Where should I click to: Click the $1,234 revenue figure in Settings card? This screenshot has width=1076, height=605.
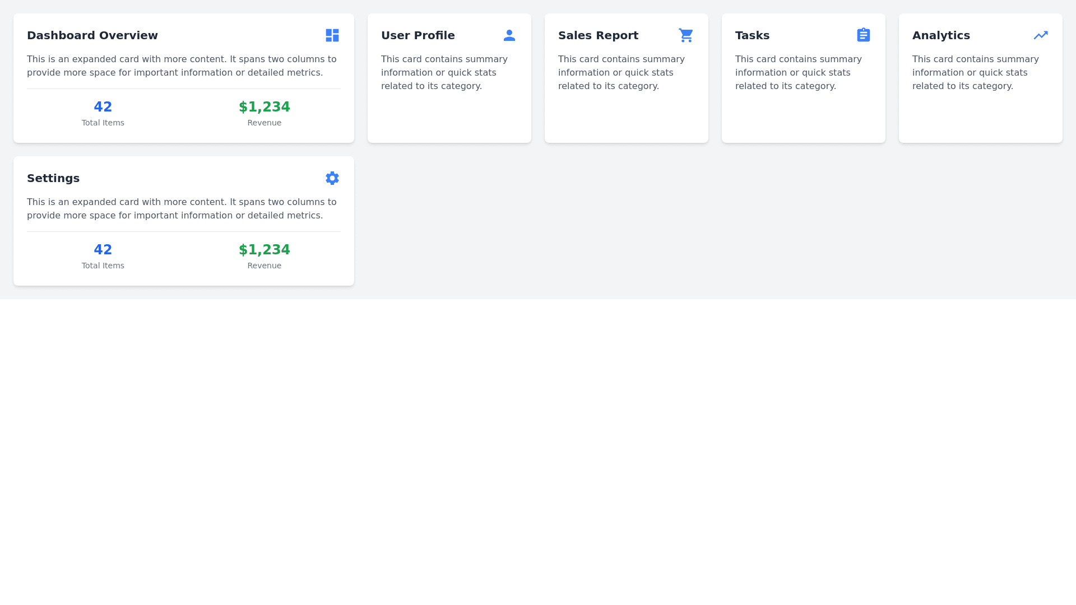pyautogui.click(x=265, y=250)
